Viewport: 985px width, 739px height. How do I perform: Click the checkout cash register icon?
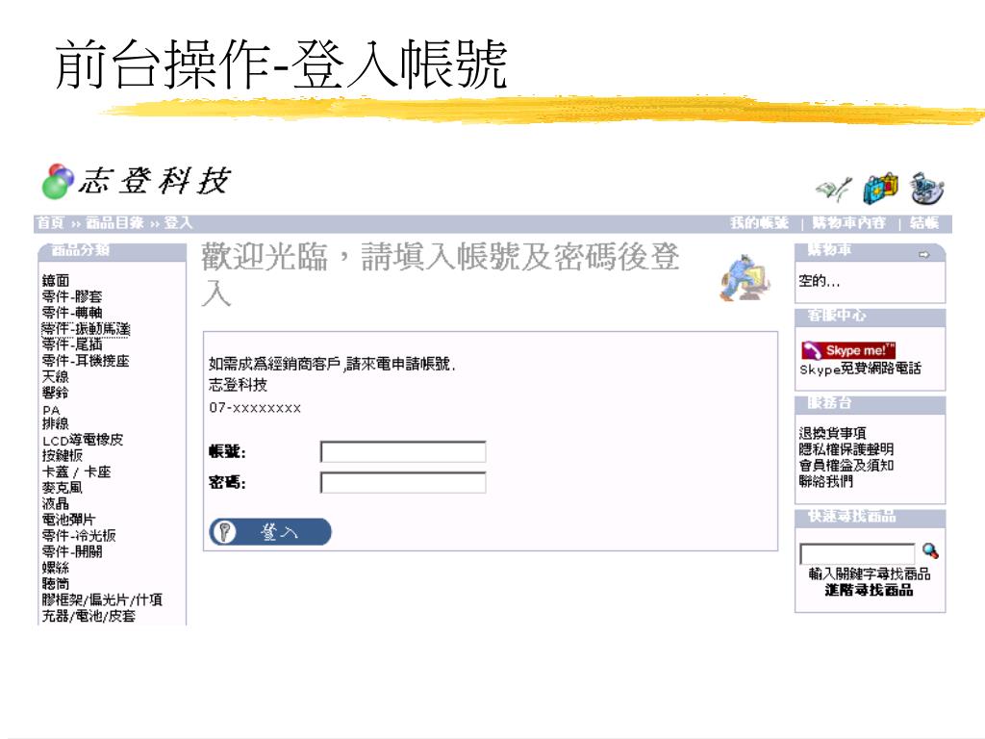[x=927, y=188]
